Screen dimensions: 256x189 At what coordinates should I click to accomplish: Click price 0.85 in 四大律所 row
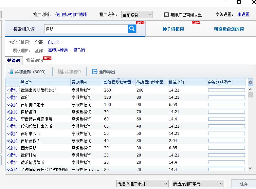173,148
